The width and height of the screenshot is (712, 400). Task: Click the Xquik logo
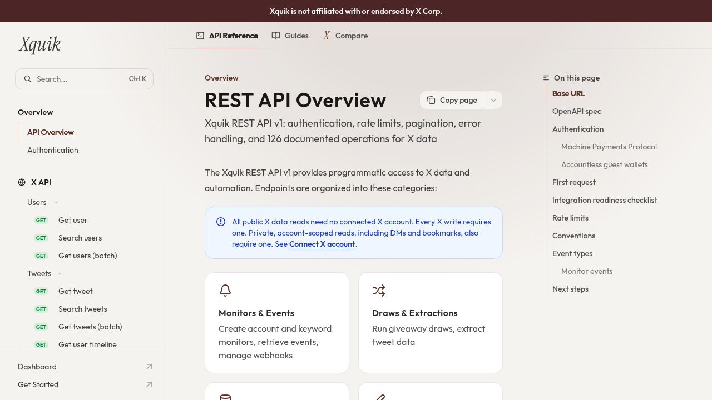coord(39,44)
